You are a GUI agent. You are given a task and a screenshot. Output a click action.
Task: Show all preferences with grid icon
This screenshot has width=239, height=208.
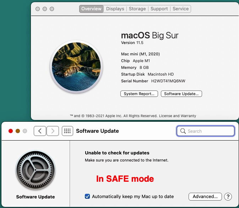click(x=67, y=131)
